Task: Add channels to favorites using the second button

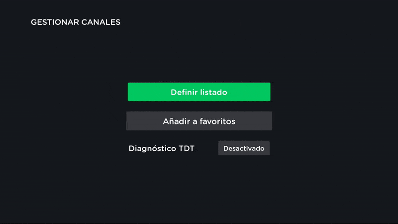Action: (x=199, y=121)
